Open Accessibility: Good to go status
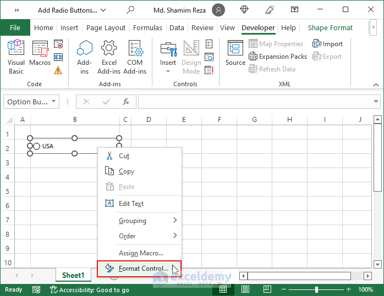This screenshot has height=296, width=384. click(x=89, y=290)
